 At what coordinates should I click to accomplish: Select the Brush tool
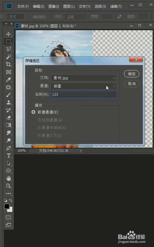(x=8, y=95)
